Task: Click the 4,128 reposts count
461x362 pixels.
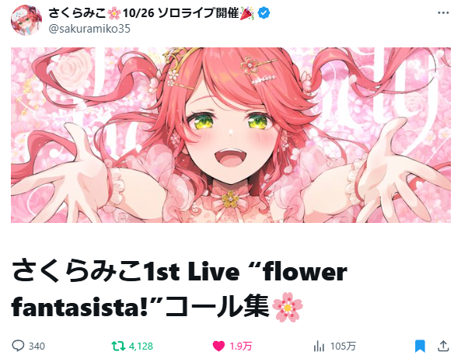Action: tap(141, 346)
